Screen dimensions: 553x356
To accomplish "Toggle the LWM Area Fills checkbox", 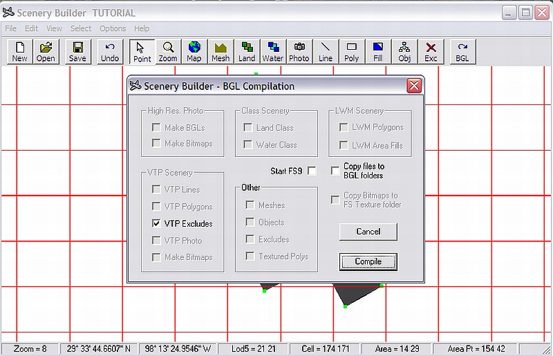I will (344, 145).
